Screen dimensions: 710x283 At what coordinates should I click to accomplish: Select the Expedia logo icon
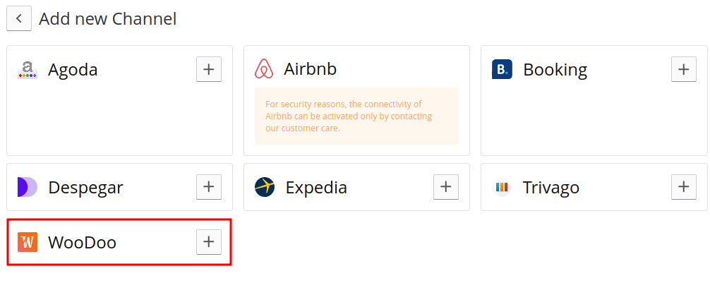pos(265,187)
